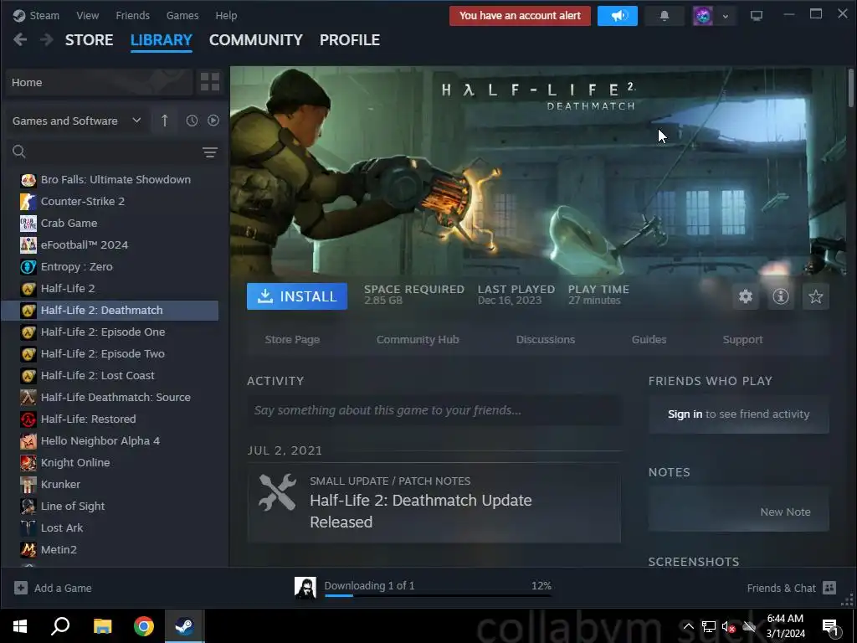Open game settings gear icon
The image size is (857, 643).
(x=746, y=296)
